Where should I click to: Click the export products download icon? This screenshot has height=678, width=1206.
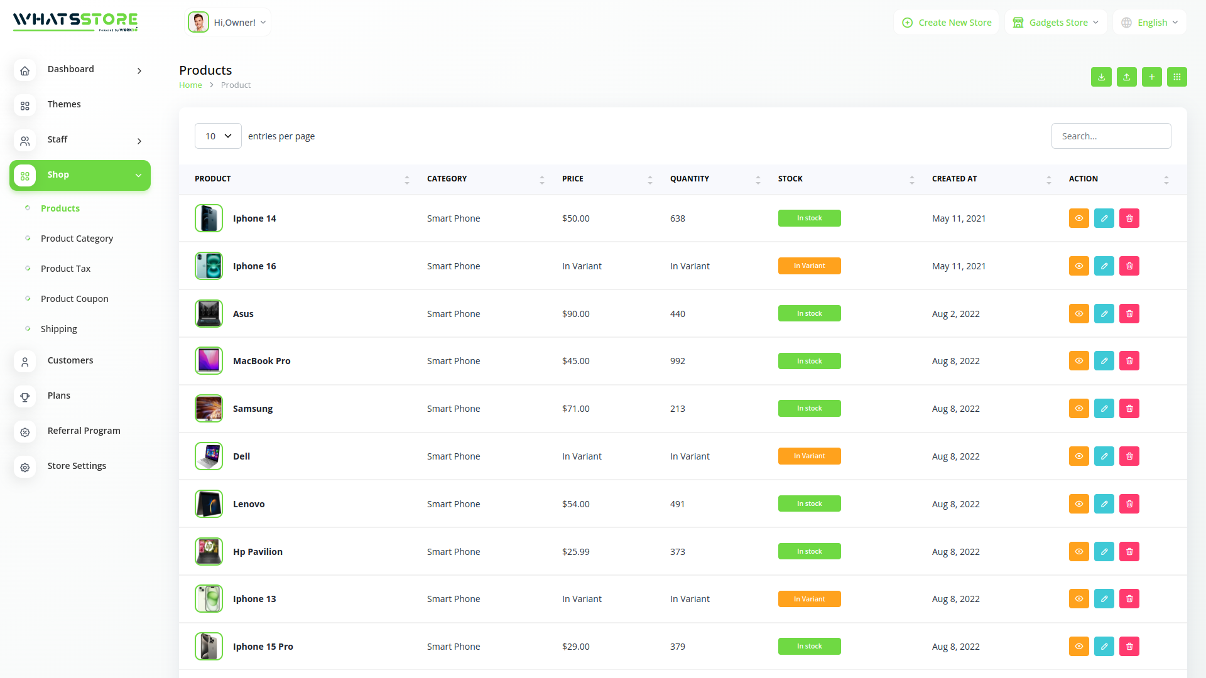coord(1101,77)
